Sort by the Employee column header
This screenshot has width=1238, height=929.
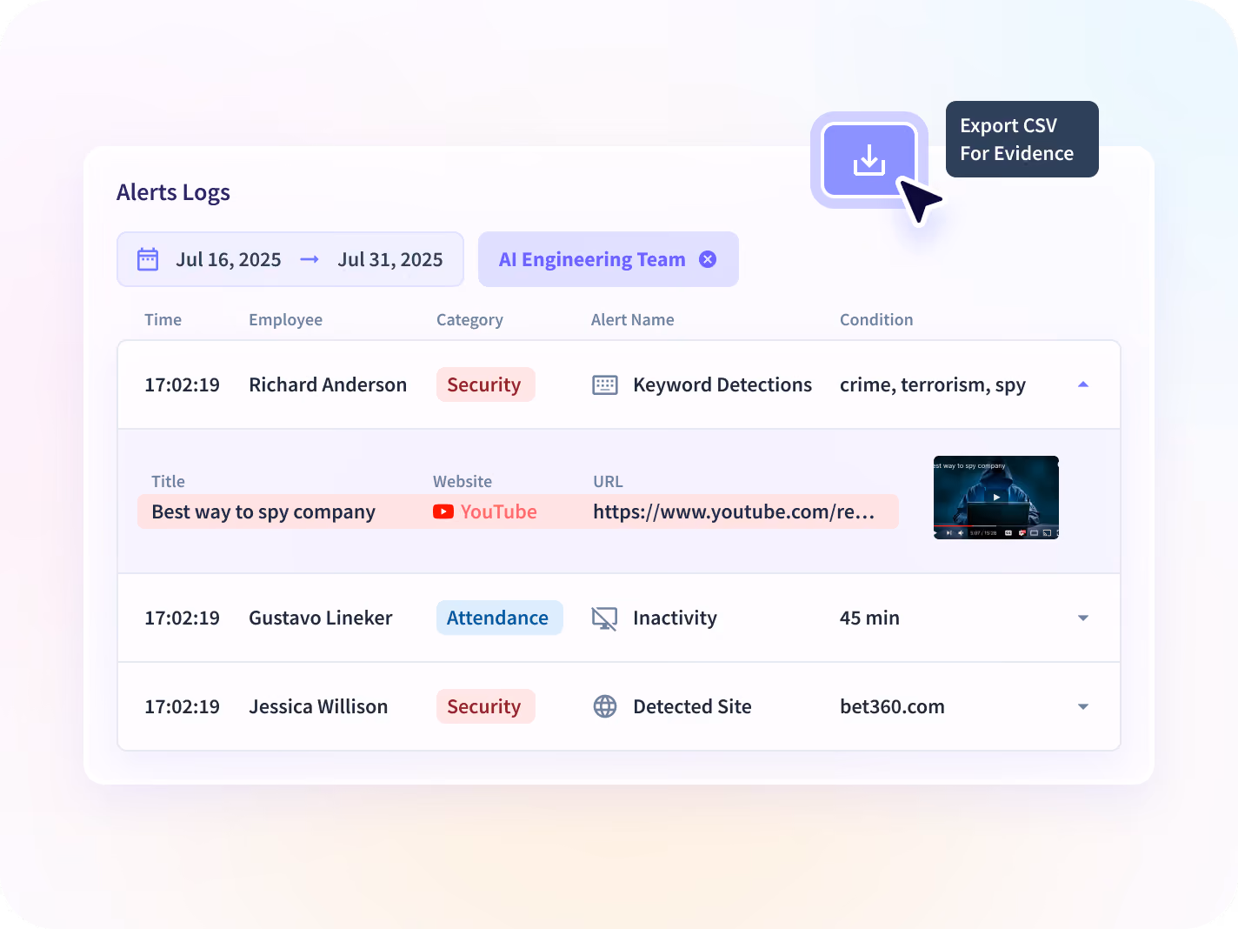coord(285,320)
